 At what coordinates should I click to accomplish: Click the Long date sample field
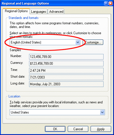click(x=66, y=84)
